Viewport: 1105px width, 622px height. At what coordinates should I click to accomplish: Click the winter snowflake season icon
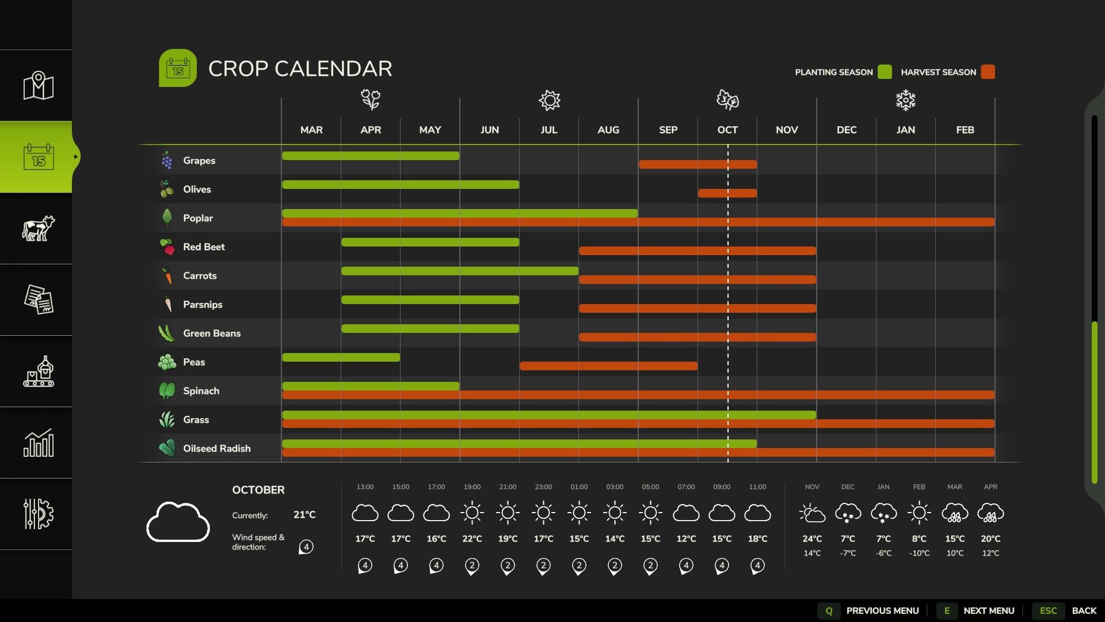tap(905, 100)
